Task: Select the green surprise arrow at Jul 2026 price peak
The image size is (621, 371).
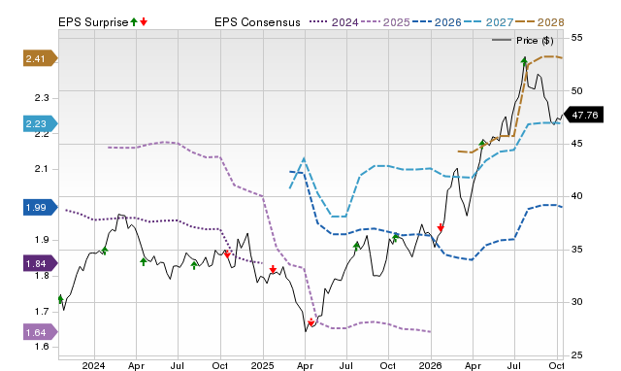Action: (x=524, y=61)
